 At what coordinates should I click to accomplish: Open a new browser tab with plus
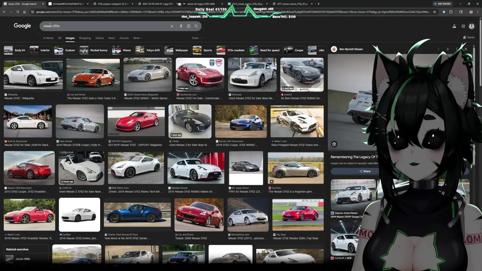(319, 4)
